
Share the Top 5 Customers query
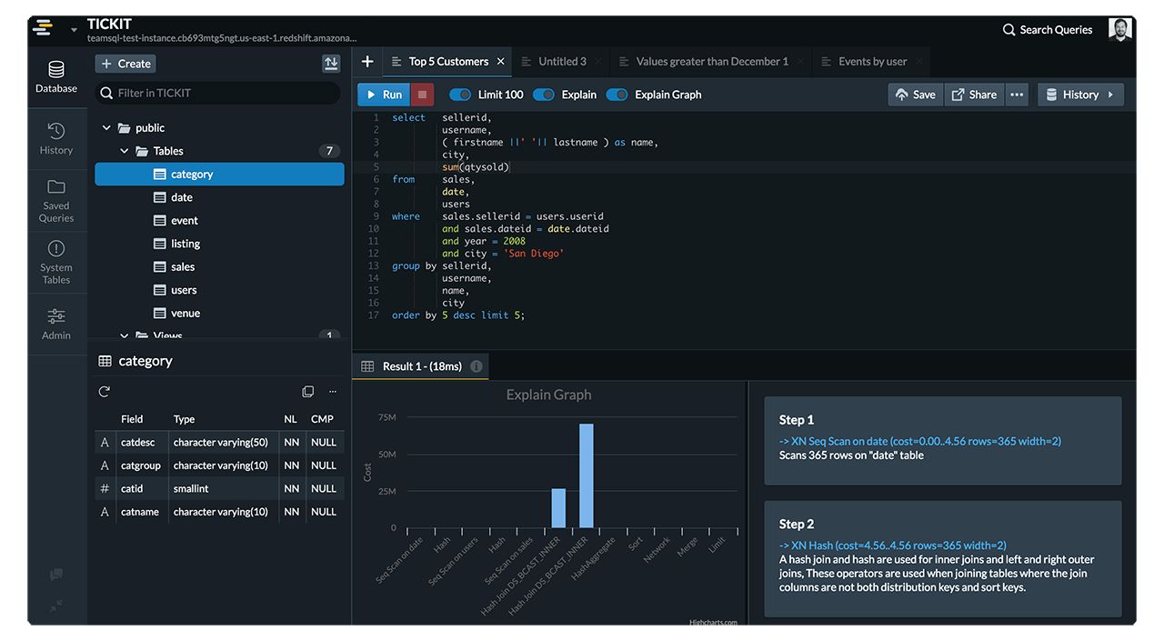coord(974,94)
